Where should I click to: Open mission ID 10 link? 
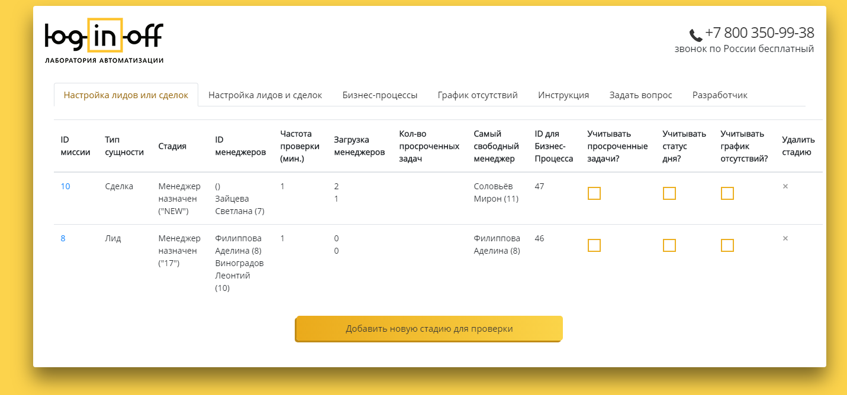click(x=65, y=186)
